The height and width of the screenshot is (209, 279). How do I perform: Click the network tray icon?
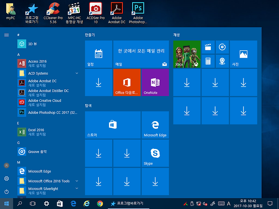[x=198, y=204]
